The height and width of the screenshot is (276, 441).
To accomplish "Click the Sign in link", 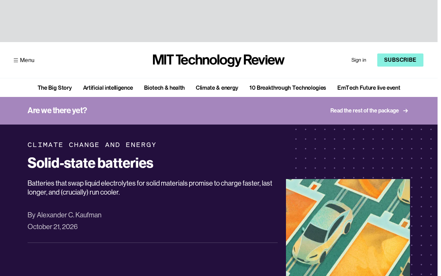I will [359, 60].
